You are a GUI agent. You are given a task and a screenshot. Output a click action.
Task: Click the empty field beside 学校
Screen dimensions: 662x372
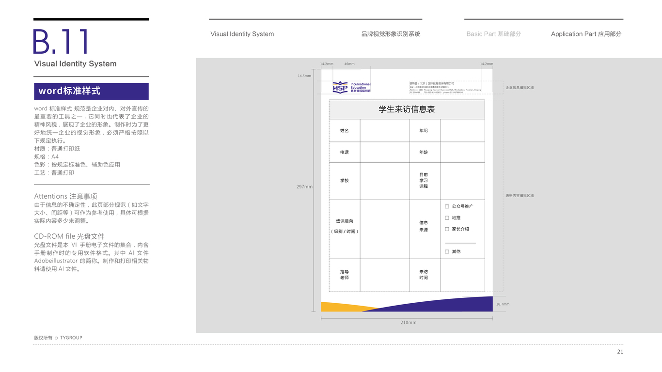pos(385,181)
